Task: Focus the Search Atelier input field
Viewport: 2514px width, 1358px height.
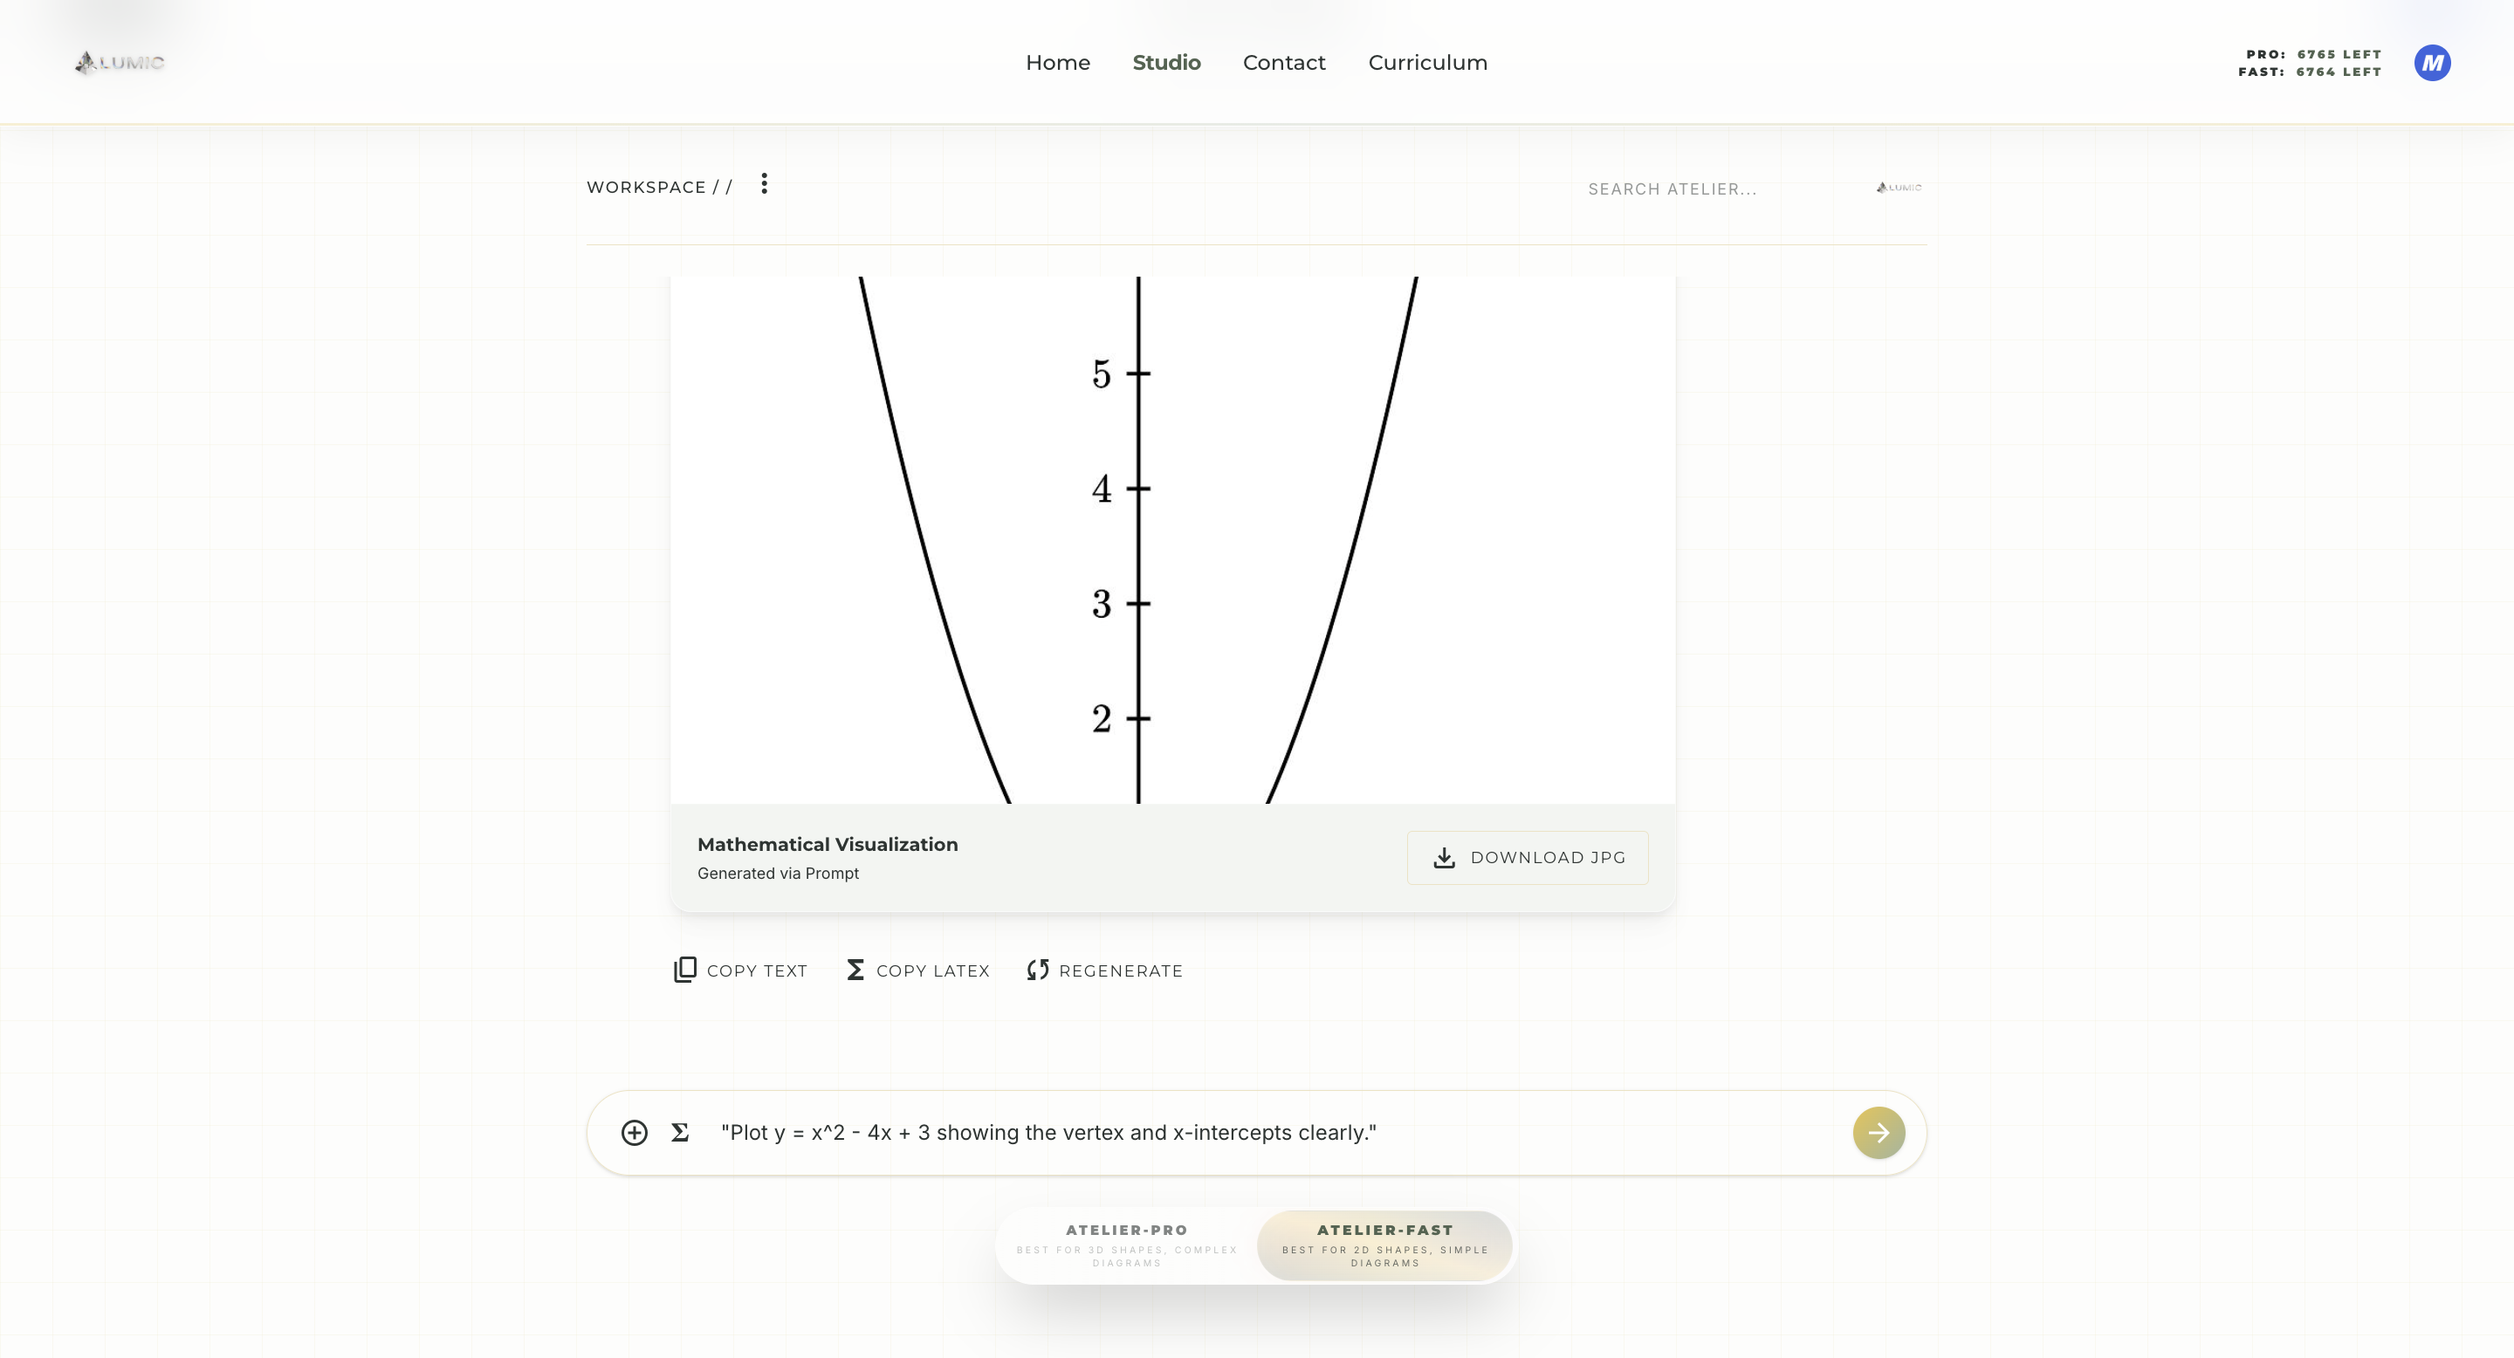Action: [1722, 189]
